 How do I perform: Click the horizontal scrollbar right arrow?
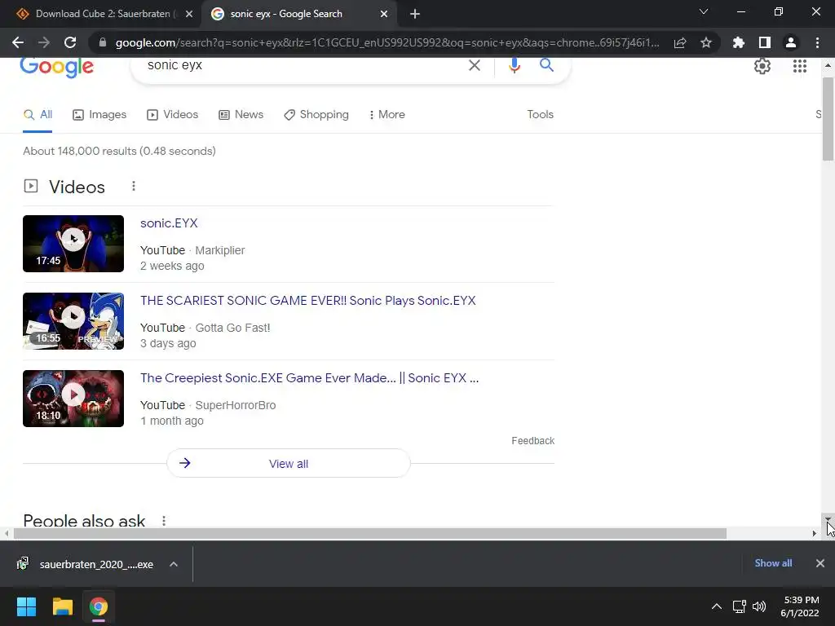(x=815, y=533)
